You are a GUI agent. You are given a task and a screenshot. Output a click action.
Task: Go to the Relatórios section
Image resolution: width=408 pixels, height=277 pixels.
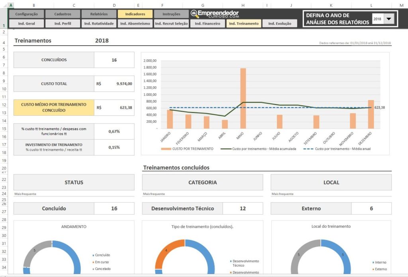(99, 14)
